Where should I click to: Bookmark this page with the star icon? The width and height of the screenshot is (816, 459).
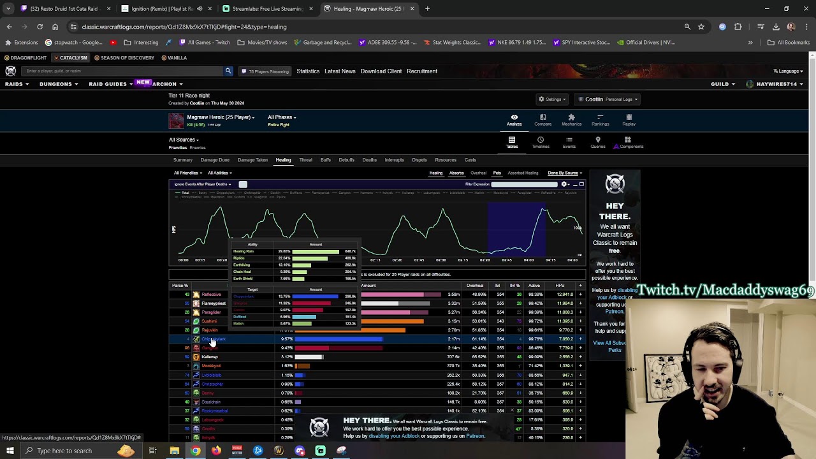point(701,27)
